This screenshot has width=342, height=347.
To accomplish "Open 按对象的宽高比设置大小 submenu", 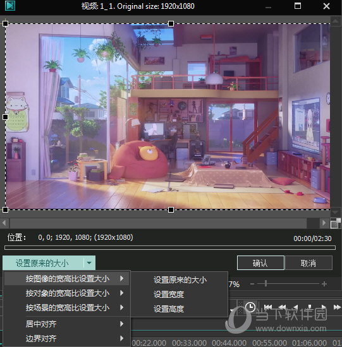I will 66,293.
